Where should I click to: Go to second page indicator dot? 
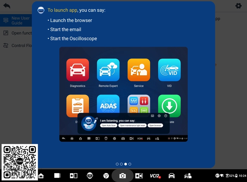click(121, 164)
